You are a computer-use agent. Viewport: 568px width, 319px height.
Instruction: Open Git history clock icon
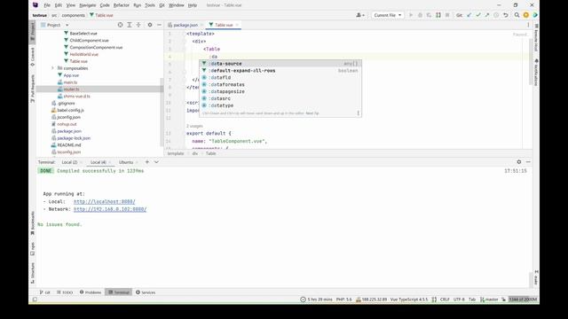click(x=496, y=15)
